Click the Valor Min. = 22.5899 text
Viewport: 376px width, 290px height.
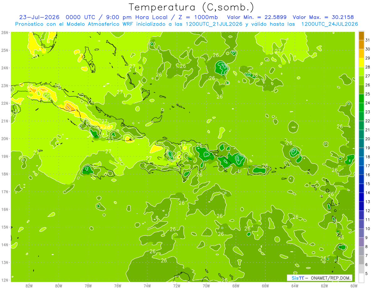[258, 17]
